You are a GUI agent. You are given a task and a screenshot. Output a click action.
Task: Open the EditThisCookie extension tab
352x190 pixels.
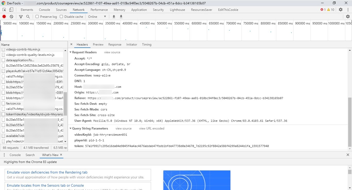(228, 10)
